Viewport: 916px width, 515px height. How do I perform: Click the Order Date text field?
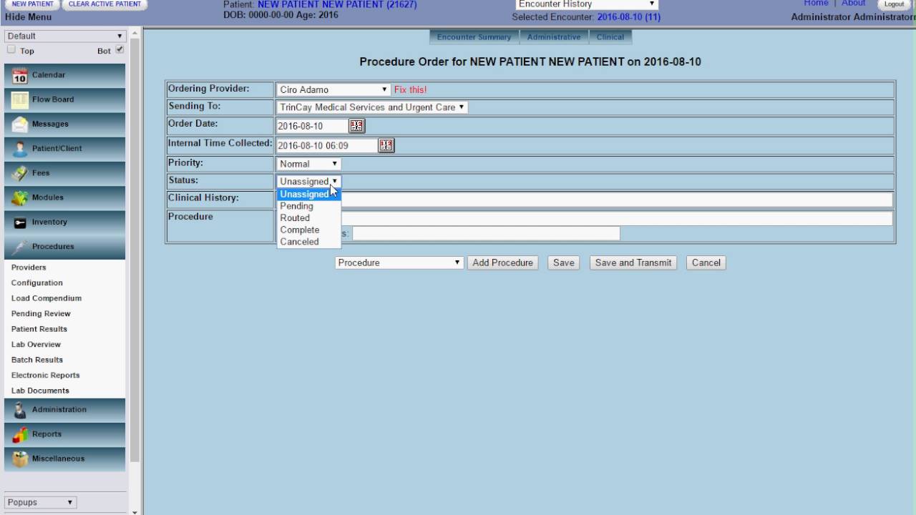pos(312,126)
